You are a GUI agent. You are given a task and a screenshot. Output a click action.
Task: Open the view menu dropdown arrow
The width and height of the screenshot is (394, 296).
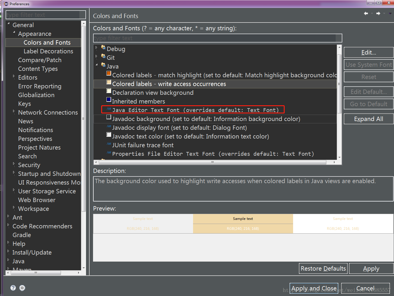[390, 13]
